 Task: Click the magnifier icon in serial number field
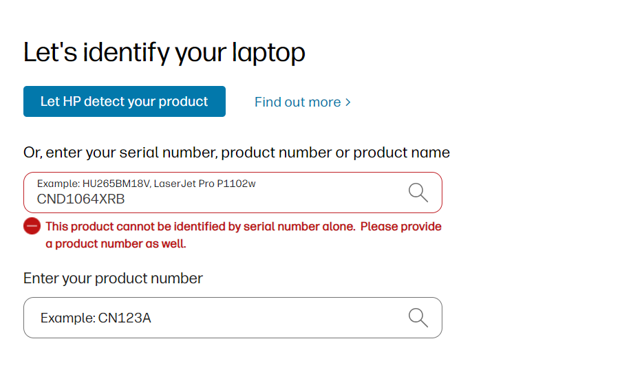pyautogui.click(x=418, y=193)
